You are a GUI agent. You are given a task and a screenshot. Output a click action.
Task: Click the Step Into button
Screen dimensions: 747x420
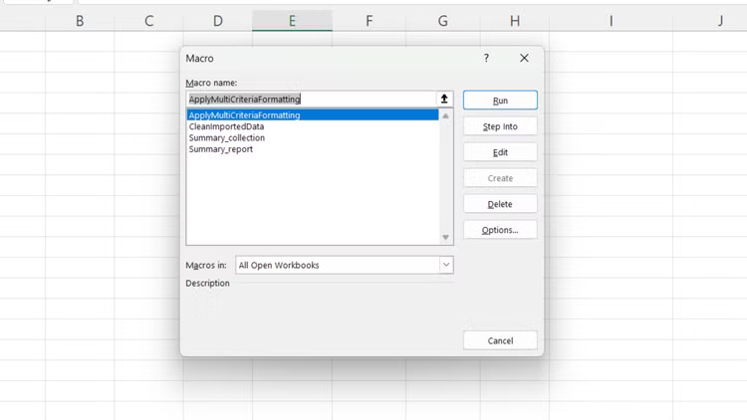point(500,126)
